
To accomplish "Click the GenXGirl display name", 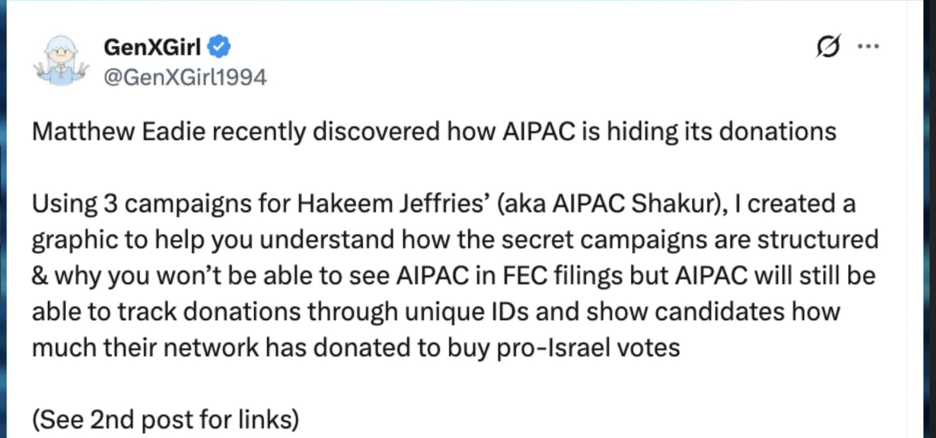I will (152, 48).
